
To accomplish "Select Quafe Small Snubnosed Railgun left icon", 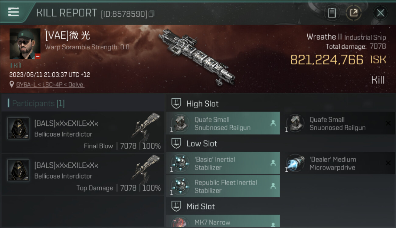I will [180, 123].
